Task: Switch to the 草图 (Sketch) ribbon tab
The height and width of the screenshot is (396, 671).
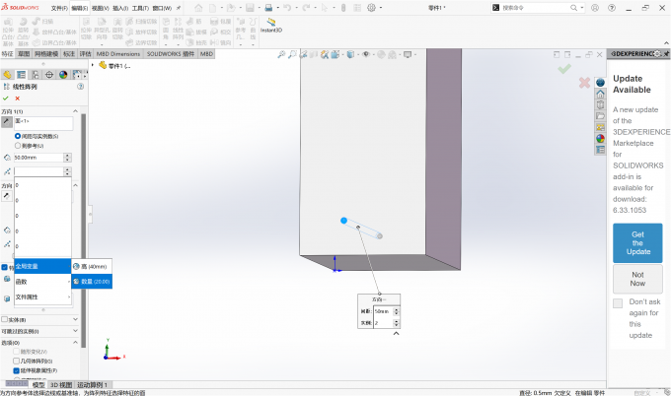Action: [24, 54]
